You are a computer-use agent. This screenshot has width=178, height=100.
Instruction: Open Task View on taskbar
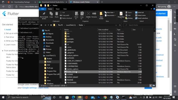coord(60,97)
